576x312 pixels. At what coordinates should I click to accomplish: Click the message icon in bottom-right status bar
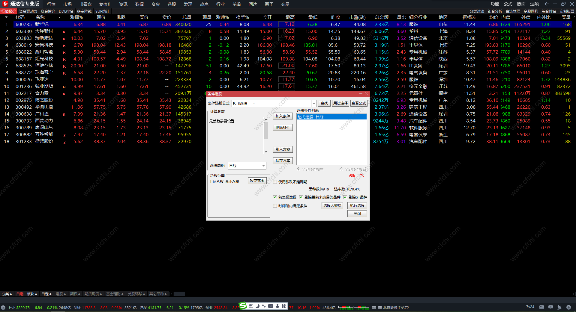550,307
